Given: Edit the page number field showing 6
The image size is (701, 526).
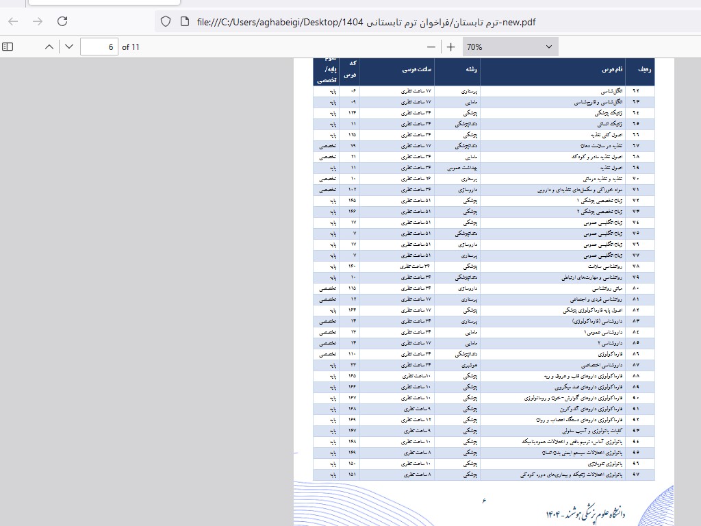Looking at the screenshot, I should click(x=99, y=47).
